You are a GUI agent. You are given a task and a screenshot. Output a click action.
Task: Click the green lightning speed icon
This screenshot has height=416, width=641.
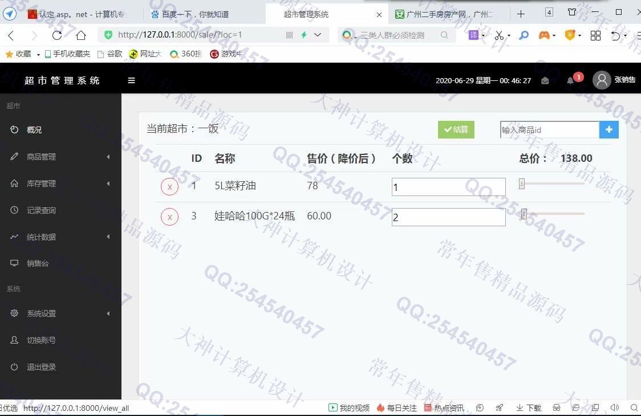point(304,35)
